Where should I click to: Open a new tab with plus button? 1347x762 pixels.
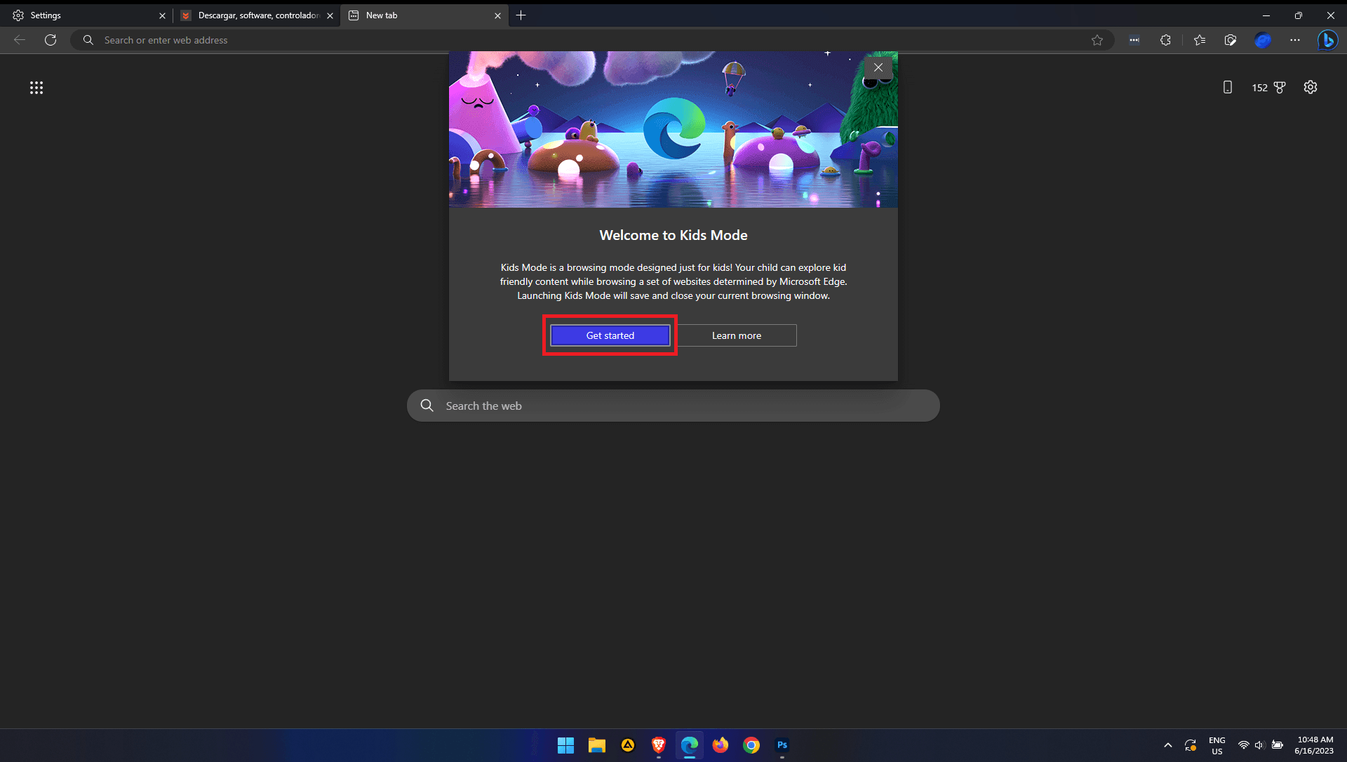coord(521,15)
